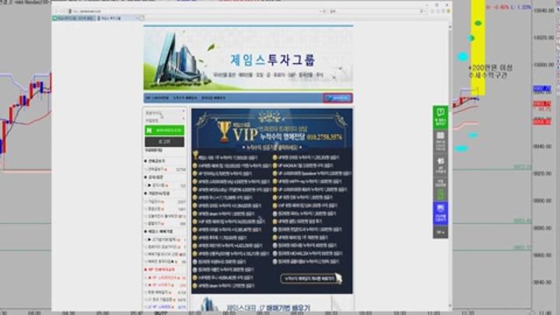560x315 pixels.
Task: Open the leftmost VIP item in blue navigation bar
Action: [x=157, y=98]
